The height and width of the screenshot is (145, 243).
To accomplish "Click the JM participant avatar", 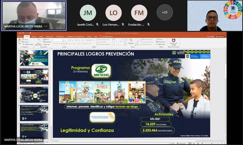I will coord(88,12).
